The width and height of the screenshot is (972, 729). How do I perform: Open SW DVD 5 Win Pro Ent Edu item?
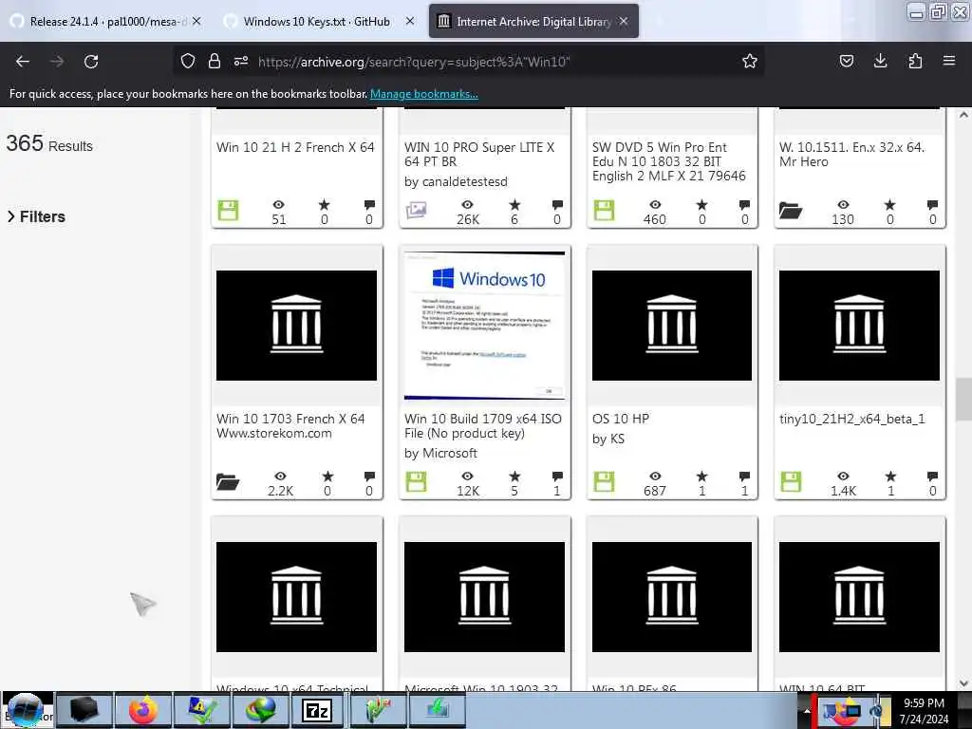click(x=669, y=161)
